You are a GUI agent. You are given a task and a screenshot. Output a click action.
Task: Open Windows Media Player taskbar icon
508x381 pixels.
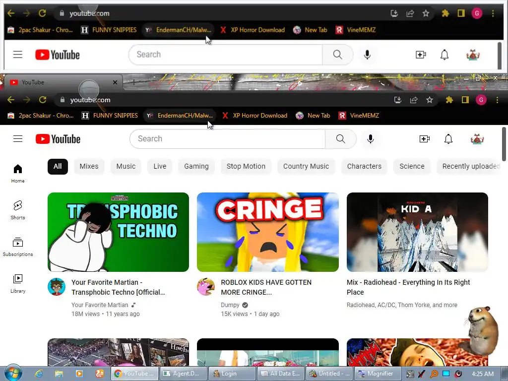(79, 374)
